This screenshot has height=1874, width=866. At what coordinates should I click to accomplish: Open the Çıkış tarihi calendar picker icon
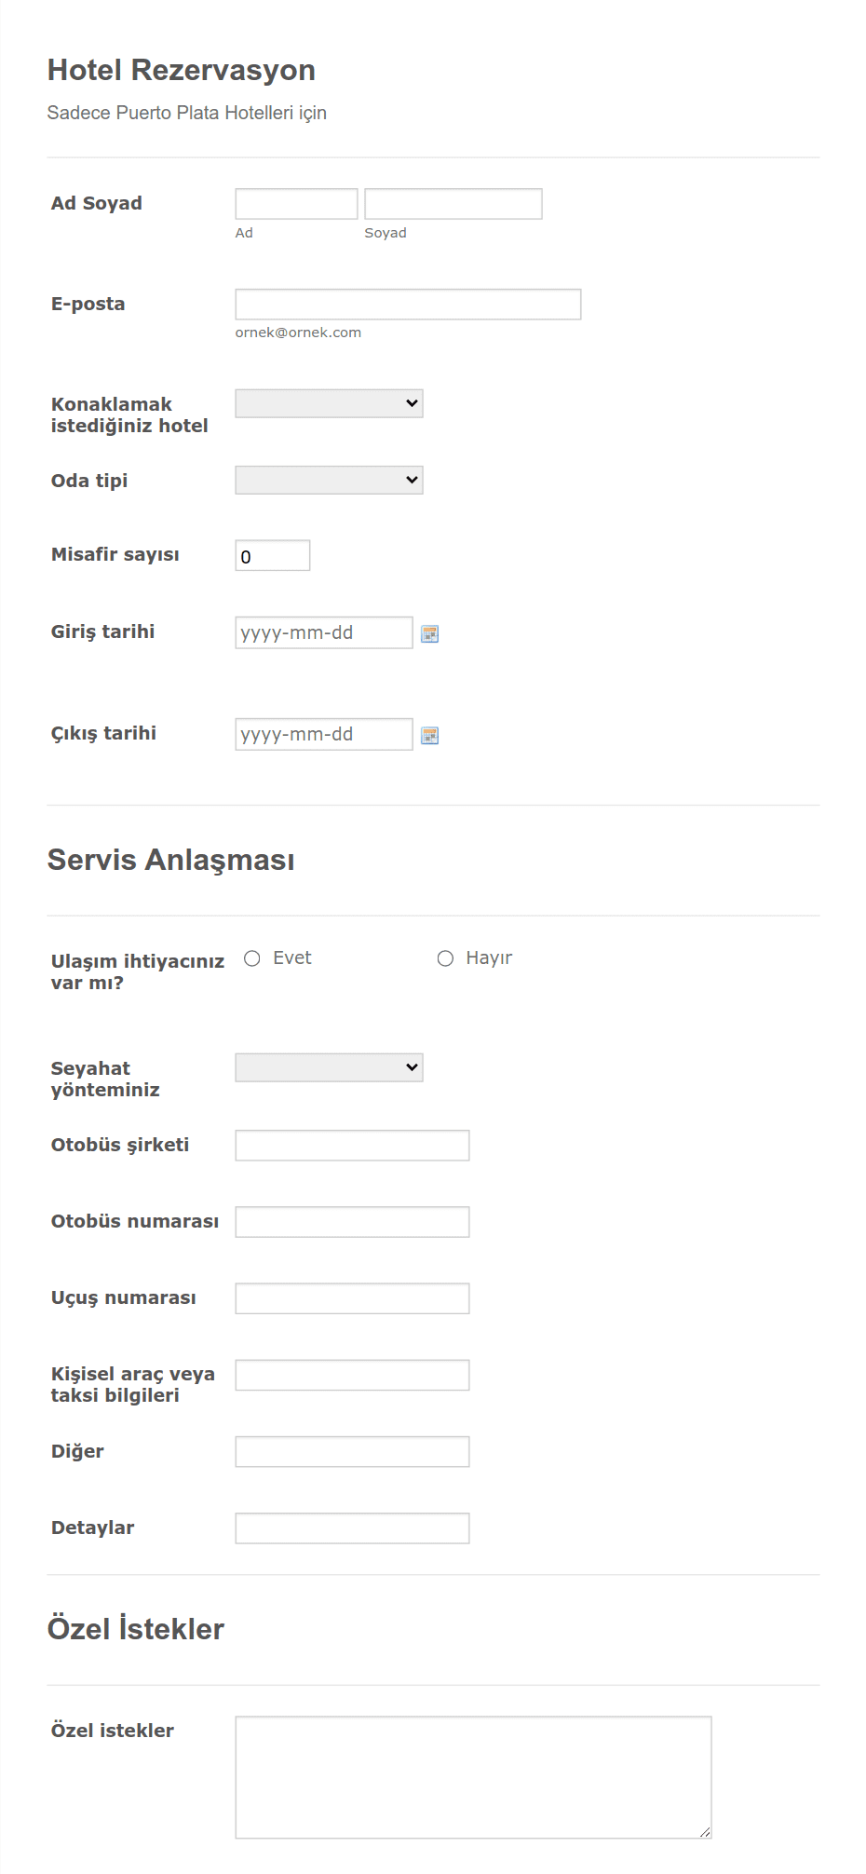click(x=429, y=736)
